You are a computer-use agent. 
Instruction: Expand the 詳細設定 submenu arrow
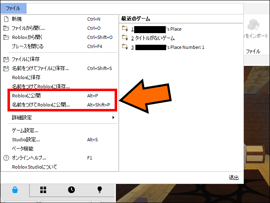pos(113,118)
